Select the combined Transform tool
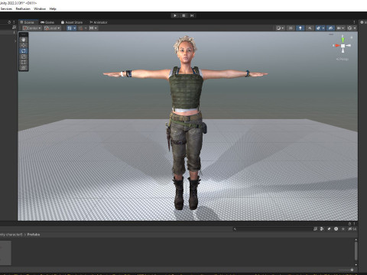This screenshot has height=275, width=367. pos(24,68)
